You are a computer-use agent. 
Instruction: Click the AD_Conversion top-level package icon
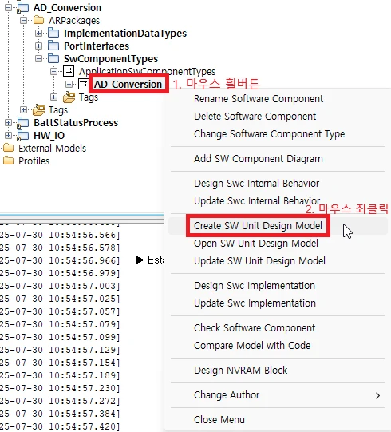(22, 8)
